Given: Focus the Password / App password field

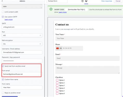Looking at the screenshot, I should click(22, 61).
